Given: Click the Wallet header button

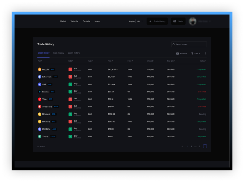Looking at the screenshot, I should [178, 21].
